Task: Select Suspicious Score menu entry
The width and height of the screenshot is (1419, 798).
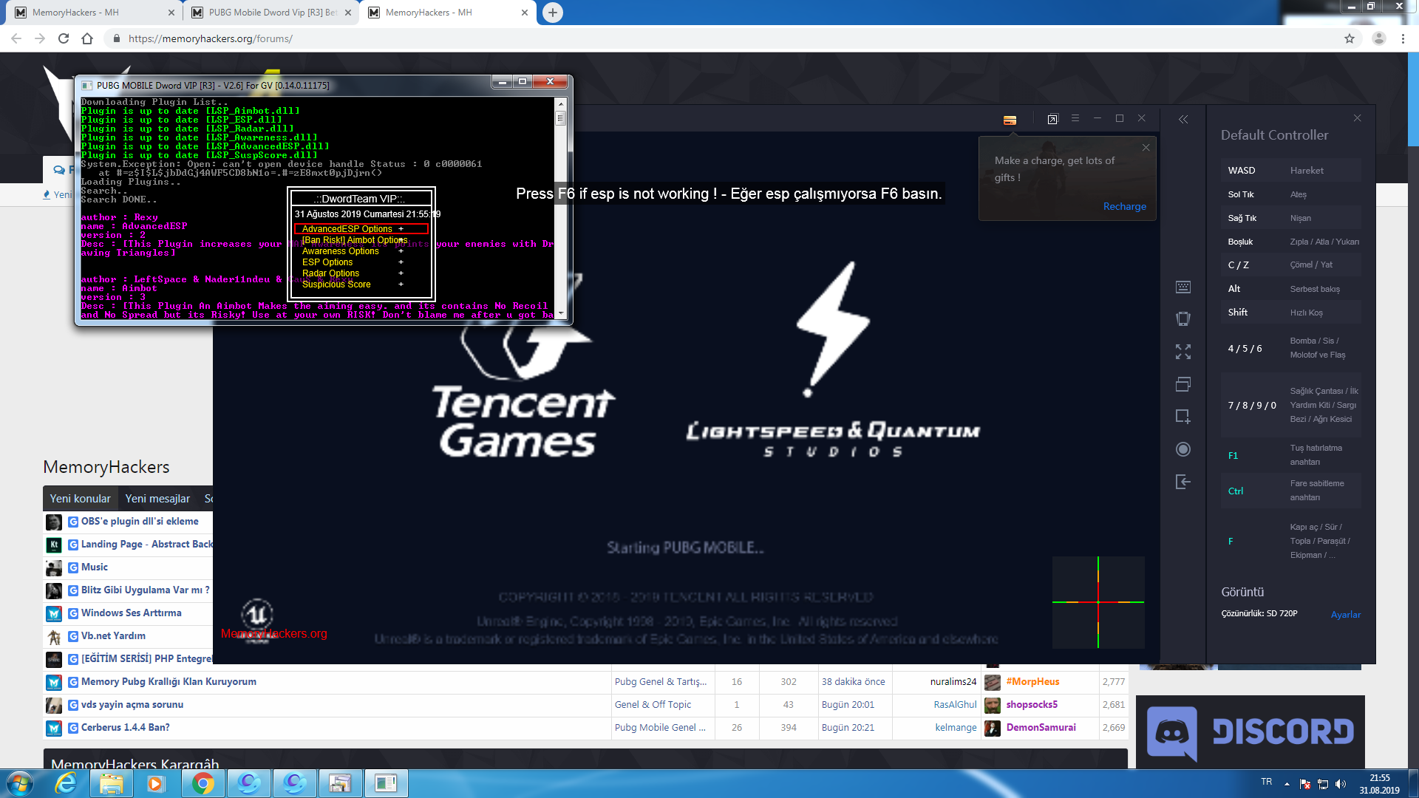Action: (x=336, y=284)
